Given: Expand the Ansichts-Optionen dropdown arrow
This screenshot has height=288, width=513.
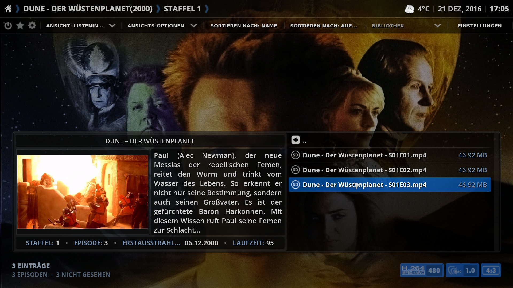Looking at the screenshot, I should coord(194,26).
